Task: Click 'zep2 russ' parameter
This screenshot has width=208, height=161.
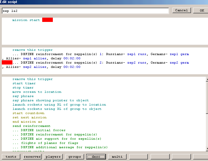Action: [137, 63]
